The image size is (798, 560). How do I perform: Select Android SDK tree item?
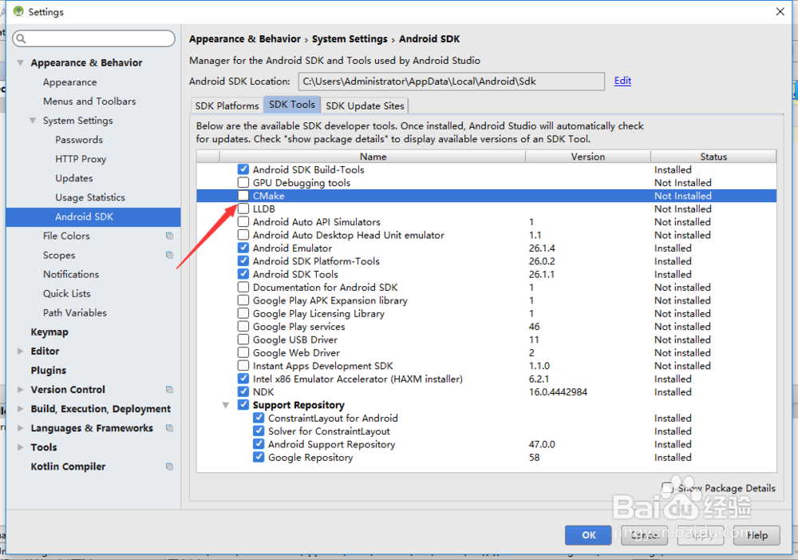[x=93, y=216]
